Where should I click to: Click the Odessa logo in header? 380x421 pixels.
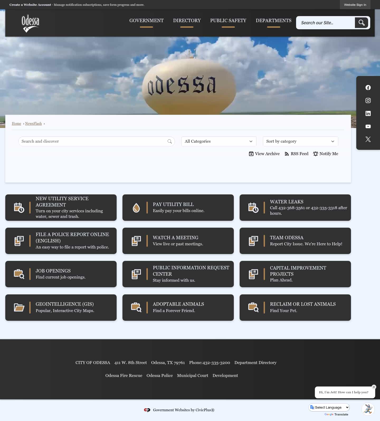tap(30, 23)
